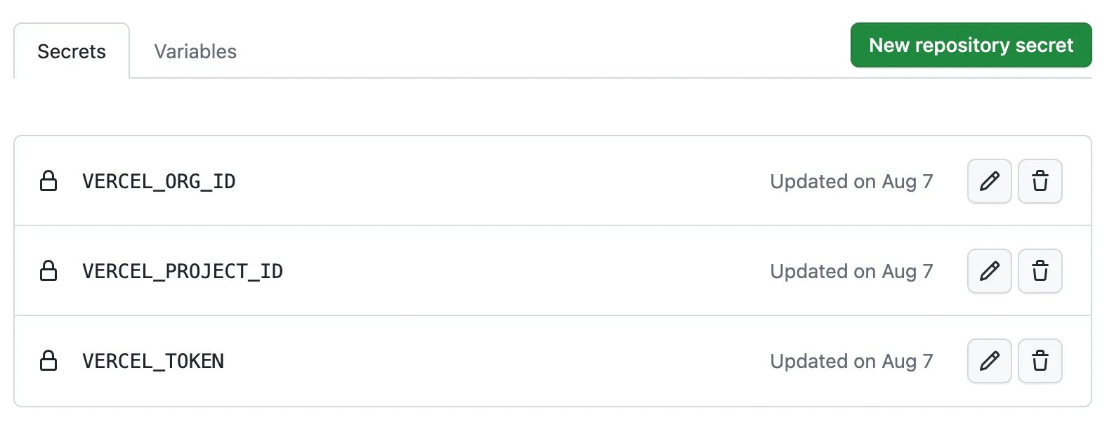Click the trash icon beside VERCEL_ORG_ID
The height and width of the screenshot is (434, 1114).
[1040, 181]
